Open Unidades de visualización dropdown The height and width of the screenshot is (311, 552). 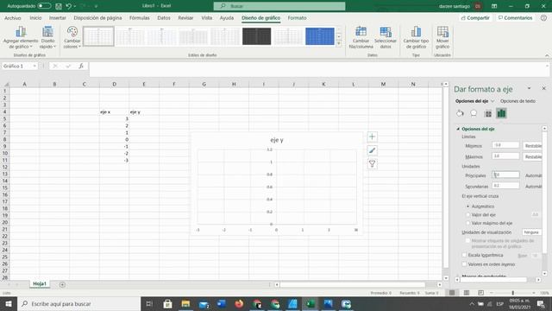(531, 232)
